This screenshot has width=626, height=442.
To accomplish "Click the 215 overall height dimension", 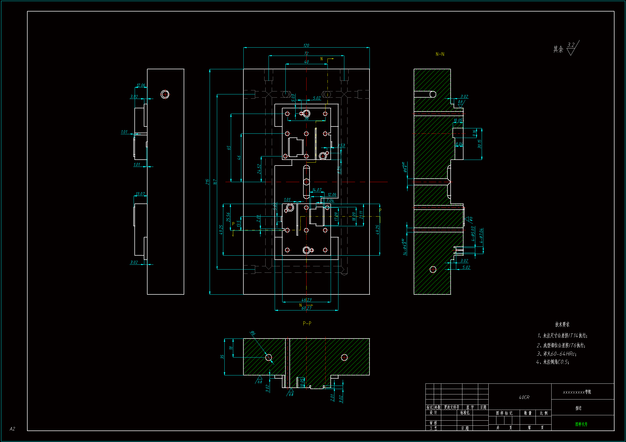I will pos(207,182).
